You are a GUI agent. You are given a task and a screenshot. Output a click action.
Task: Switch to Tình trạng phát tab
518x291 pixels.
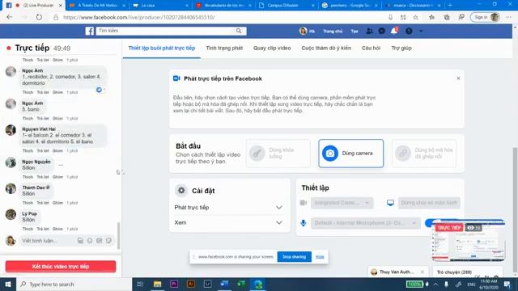point(224,48)
